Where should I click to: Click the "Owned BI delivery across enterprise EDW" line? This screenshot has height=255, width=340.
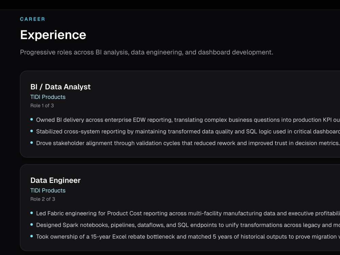click(188, 120)
